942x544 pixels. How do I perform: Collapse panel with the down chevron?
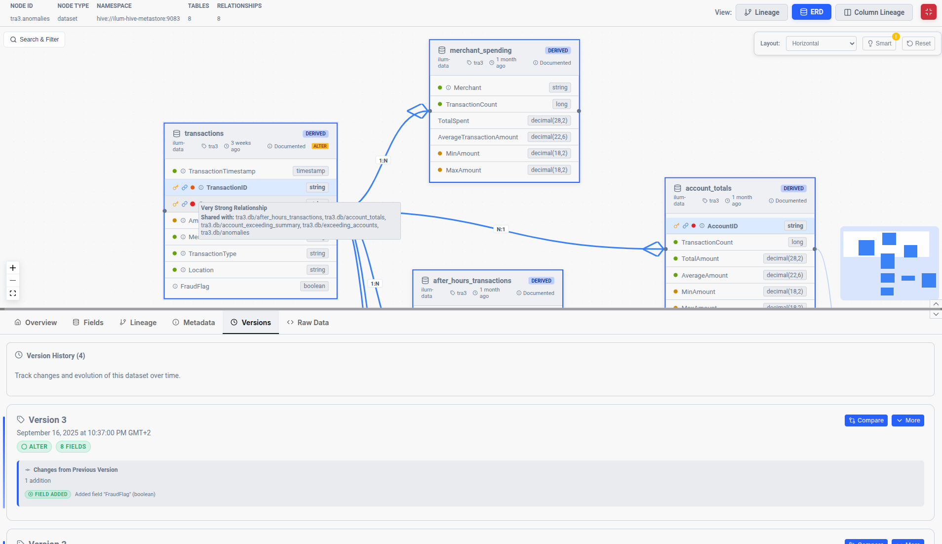pos(936,314)
